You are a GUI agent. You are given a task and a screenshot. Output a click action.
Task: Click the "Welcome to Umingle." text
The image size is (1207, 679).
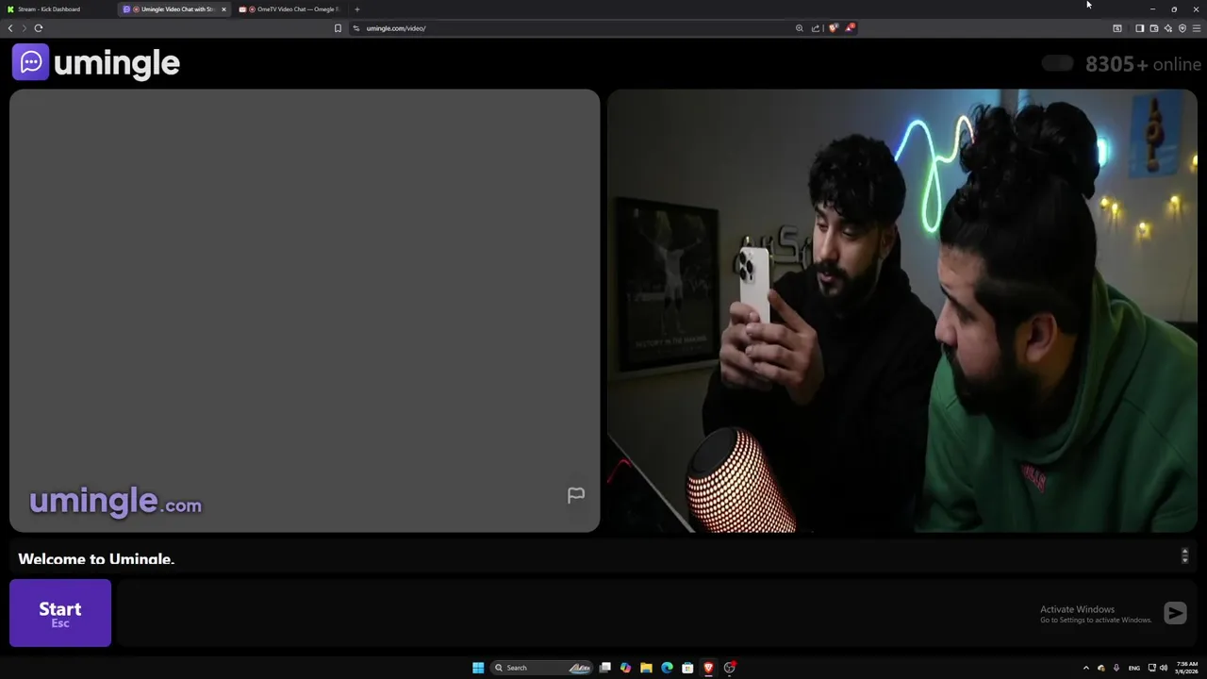[96, 559]
